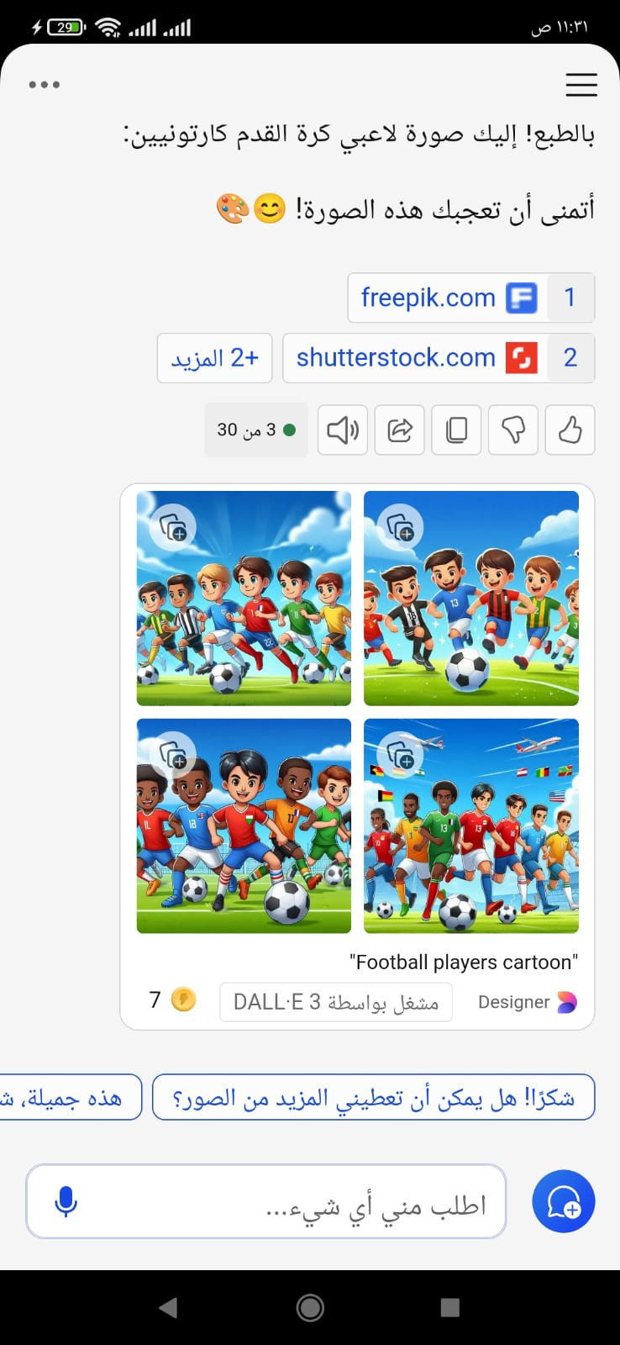Open the freepik.com source link
This screenshot has width=620, height=1345.
point(471,298)
